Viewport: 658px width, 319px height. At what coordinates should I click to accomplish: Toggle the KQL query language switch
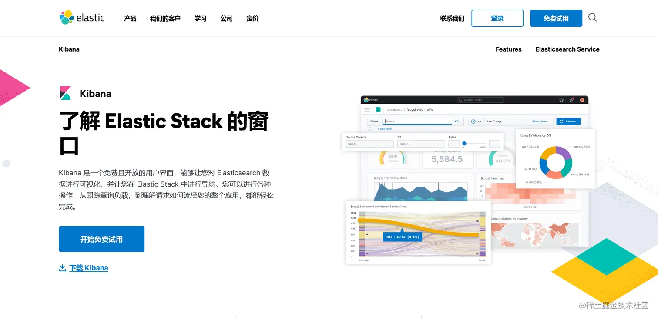[x=457, y=122]
